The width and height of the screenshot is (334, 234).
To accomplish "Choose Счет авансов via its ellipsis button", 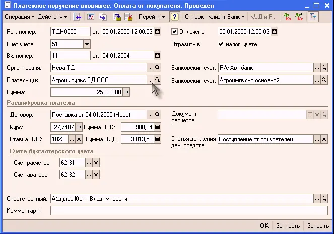I will pyautogui.click(x=89, y=175).
